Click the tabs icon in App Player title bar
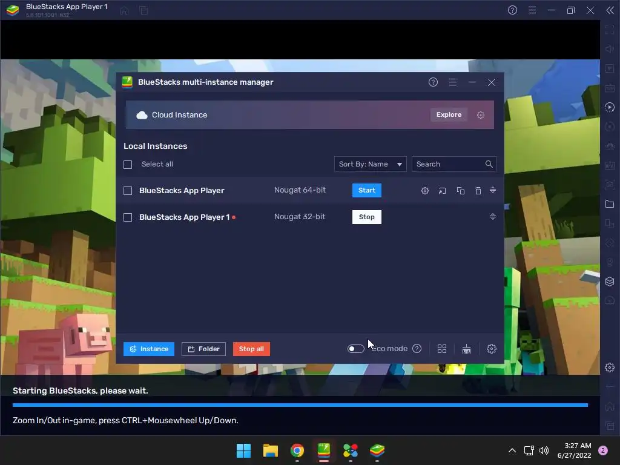Viewport: 620px width, 465px height. (143, 11)
